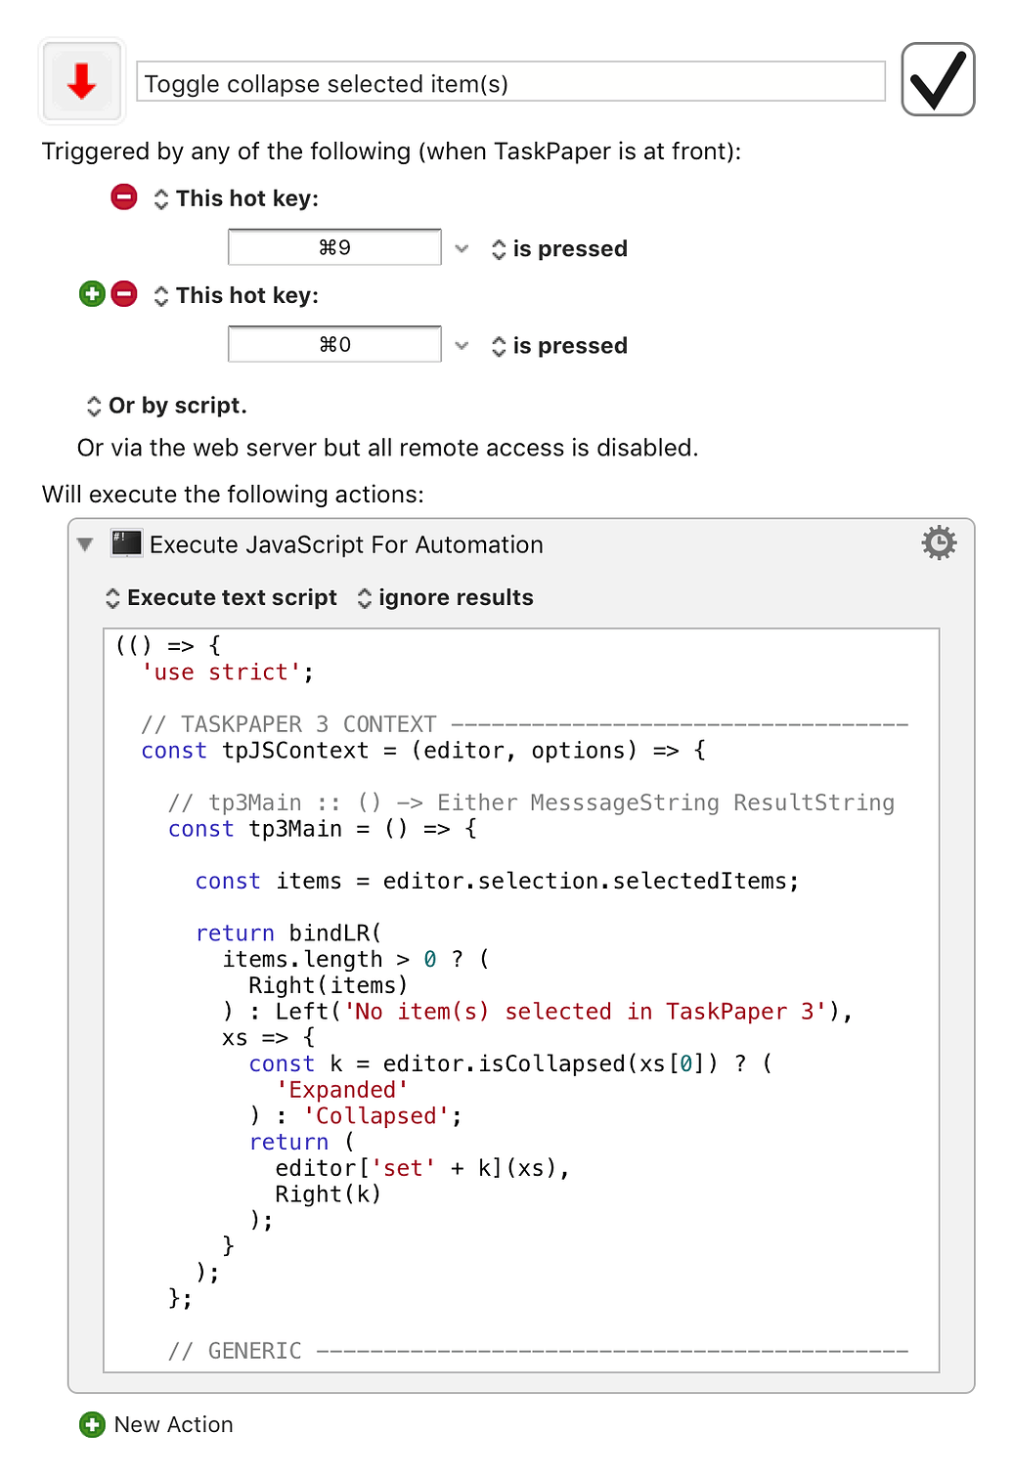Remove the ⌘9 hot key trigger

coord(124,197)
